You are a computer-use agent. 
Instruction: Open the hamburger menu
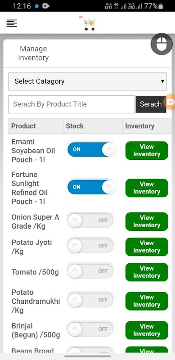pos(12,23)
